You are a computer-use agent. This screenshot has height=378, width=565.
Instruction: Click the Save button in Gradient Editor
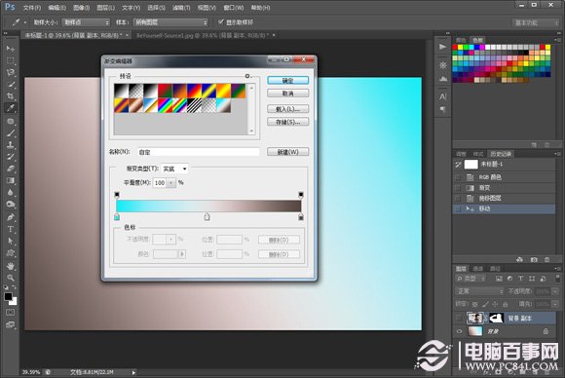(288, 122)
